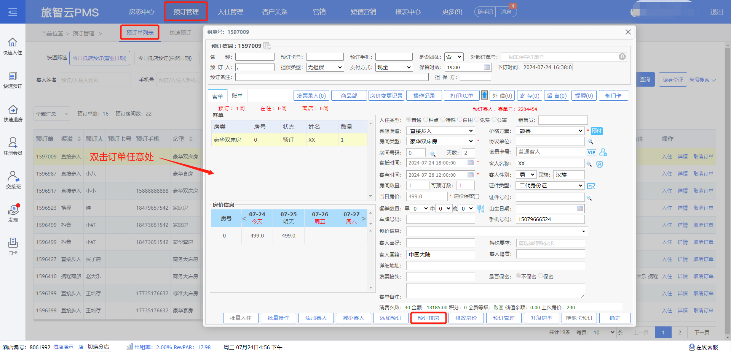Show next dates with the room rate arrow

364,218
